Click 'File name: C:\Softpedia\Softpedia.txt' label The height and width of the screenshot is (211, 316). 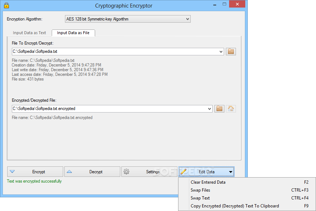43,60
